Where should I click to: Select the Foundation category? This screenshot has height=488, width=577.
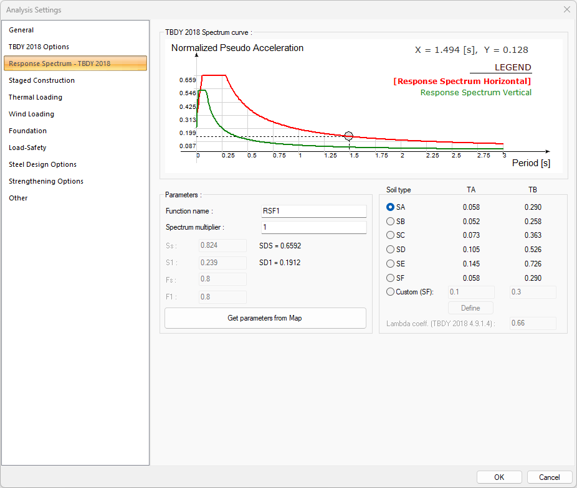pyautogui.click(x=27, y=131)
